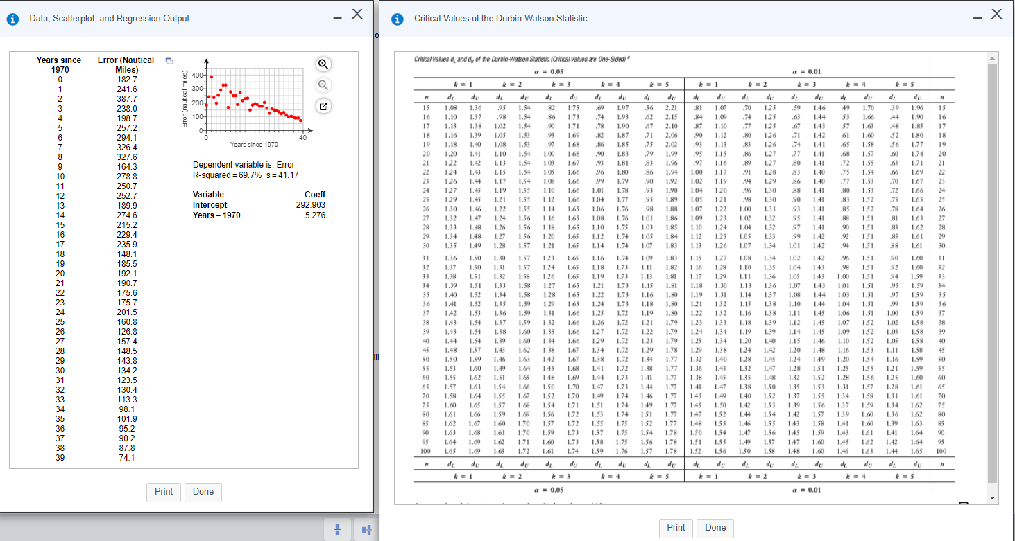
Task: Click the 'Years – 1970' variable label
Action: tap(216, 215)
